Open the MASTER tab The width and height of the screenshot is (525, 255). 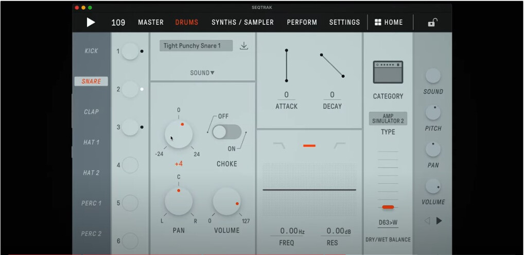(x=151, y=23)
